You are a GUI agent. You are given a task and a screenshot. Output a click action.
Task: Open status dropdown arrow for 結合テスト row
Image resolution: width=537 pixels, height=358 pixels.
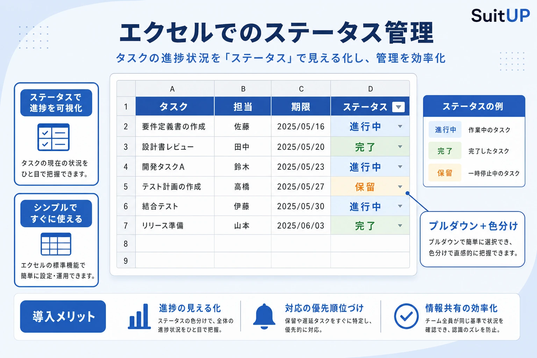point(400,206)
